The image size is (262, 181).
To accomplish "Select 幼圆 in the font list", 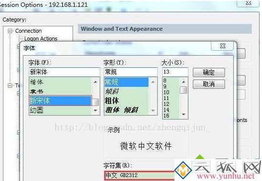I will pyautogui.click(x=60, y=110).
